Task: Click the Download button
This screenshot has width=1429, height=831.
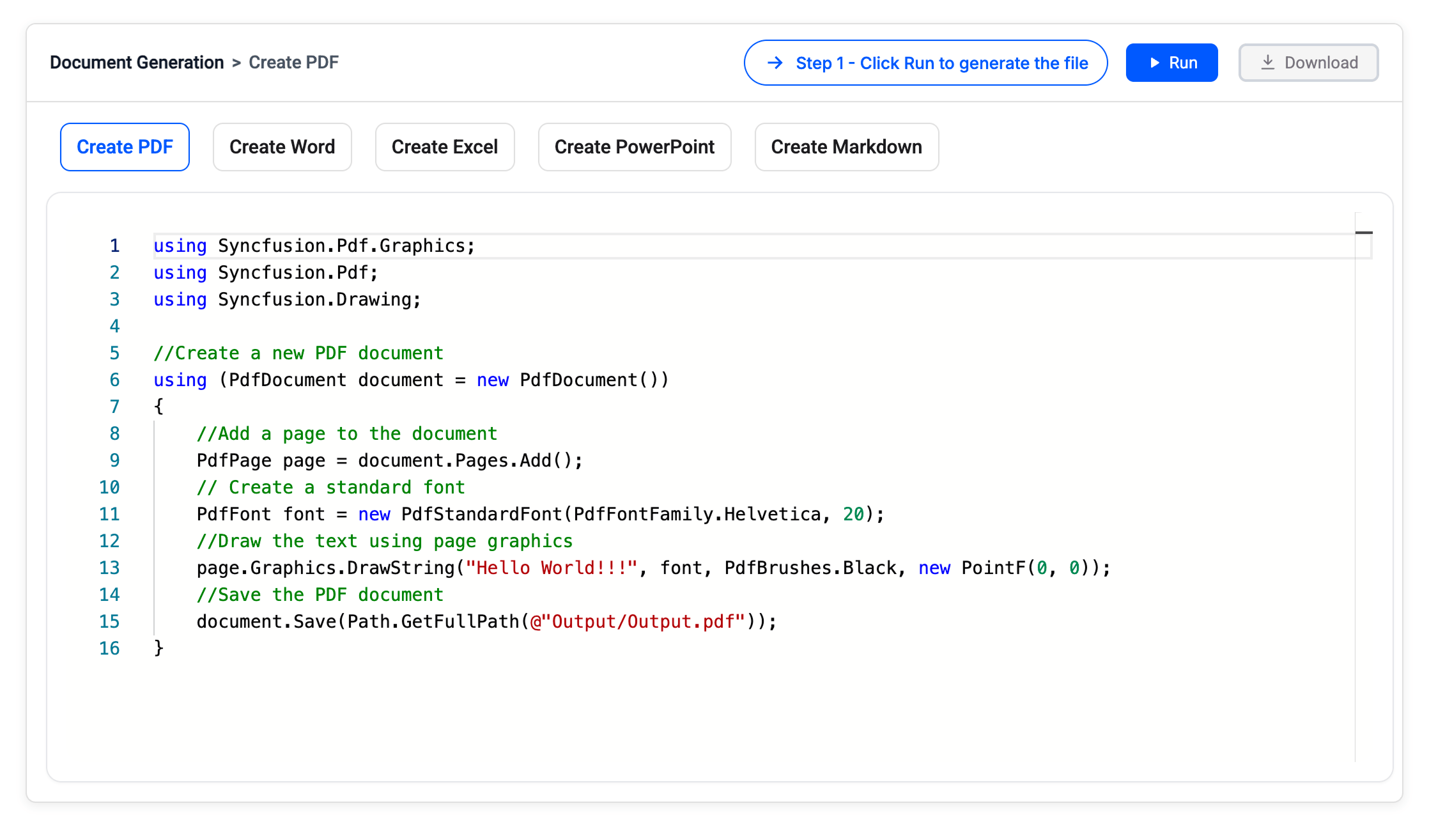Action: [x=1308, y=63]
